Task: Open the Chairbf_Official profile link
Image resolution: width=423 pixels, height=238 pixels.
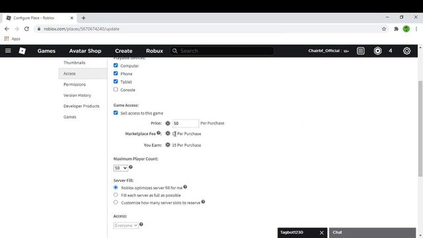Action: point(325,51)
